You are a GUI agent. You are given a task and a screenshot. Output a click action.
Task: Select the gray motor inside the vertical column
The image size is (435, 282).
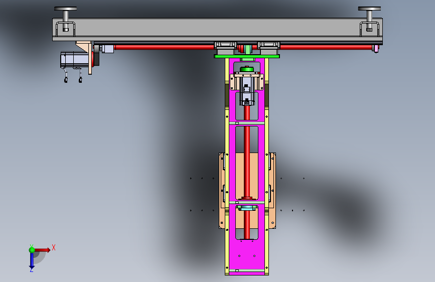[247, 91]
